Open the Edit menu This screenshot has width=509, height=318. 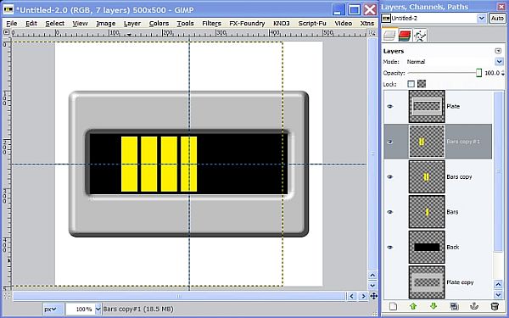click(31, 24)
